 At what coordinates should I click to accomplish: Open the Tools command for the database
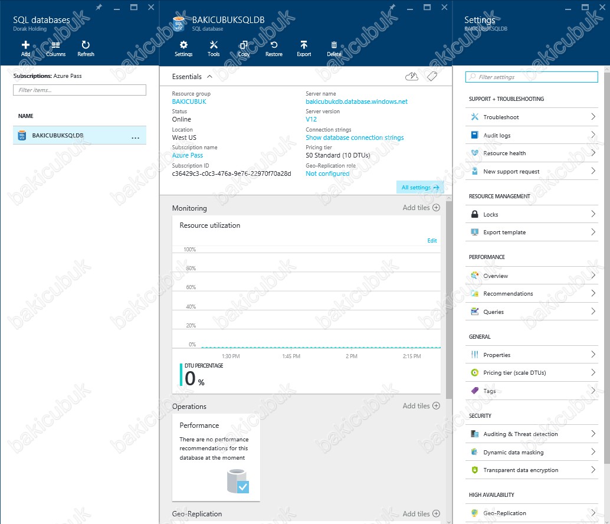click(214, 48)
